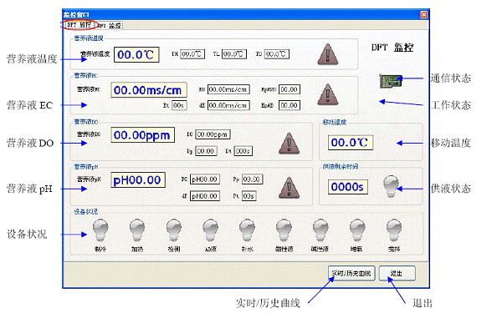Click the main 营养液DO 00.00ppm display
Screen dimensions: 492x313
pyautogui.click(x=143, y=135)
